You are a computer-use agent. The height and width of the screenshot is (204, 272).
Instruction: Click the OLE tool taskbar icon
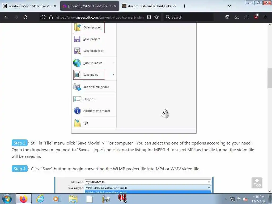[x=122, y=198]
